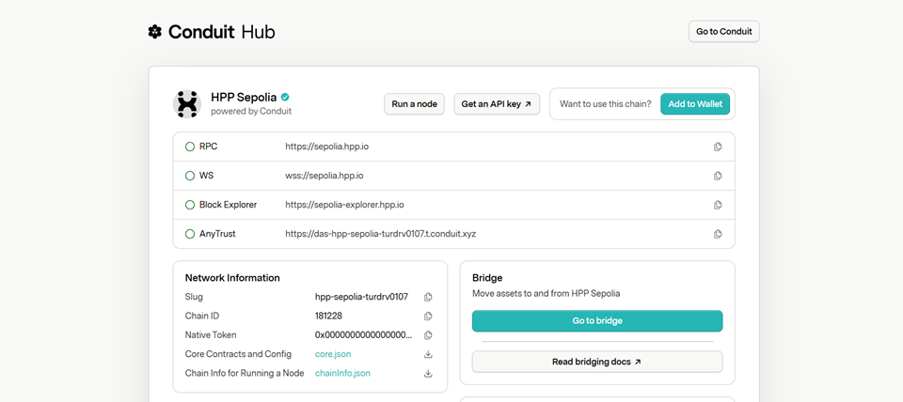
Task: Copy the Native Token address
Action: (428, 335)
